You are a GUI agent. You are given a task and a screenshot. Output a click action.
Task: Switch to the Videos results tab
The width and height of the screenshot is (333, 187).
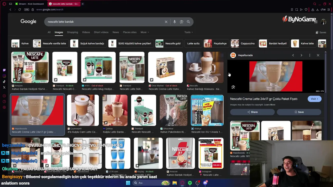point(86,32)
